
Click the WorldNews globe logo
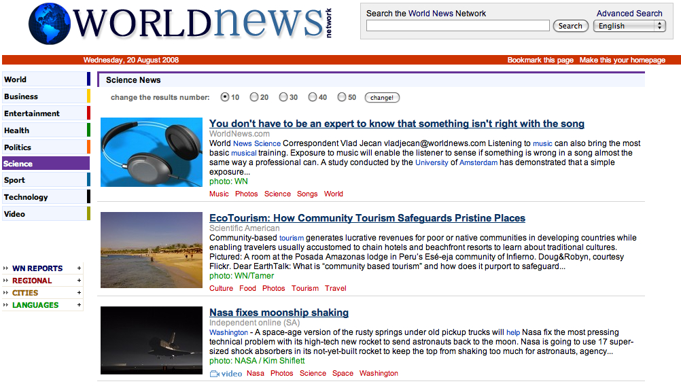tap(50, 24)
